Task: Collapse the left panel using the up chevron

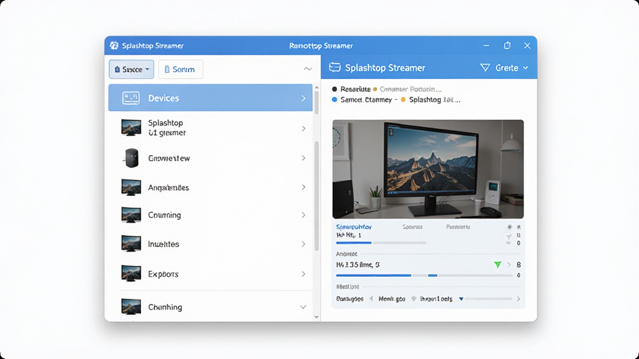Action: (308, 69)
